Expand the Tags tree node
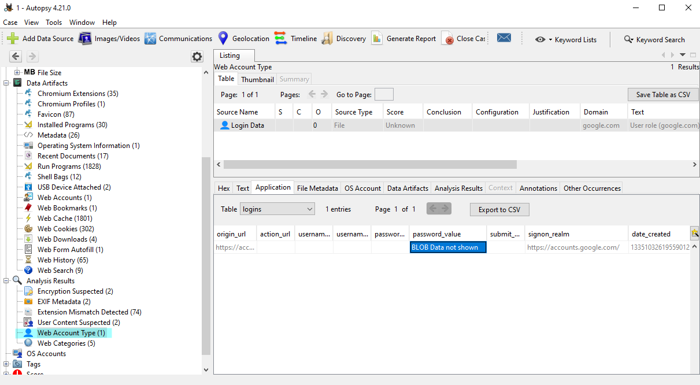Viewport: 700px width, 385px height. (6, 364)
